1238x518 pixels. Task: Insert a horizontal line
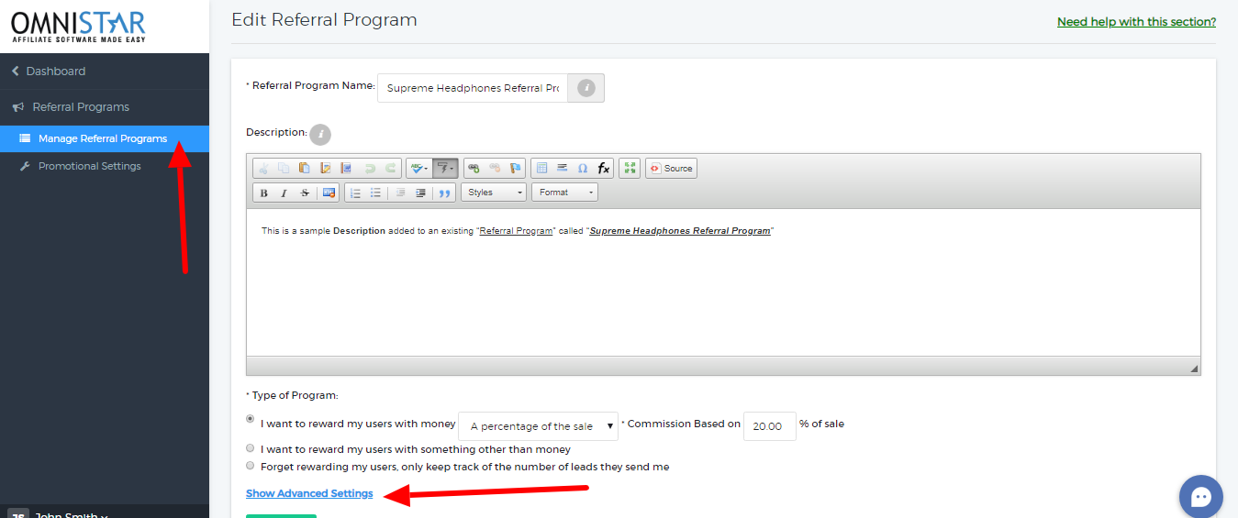(562, 168)
